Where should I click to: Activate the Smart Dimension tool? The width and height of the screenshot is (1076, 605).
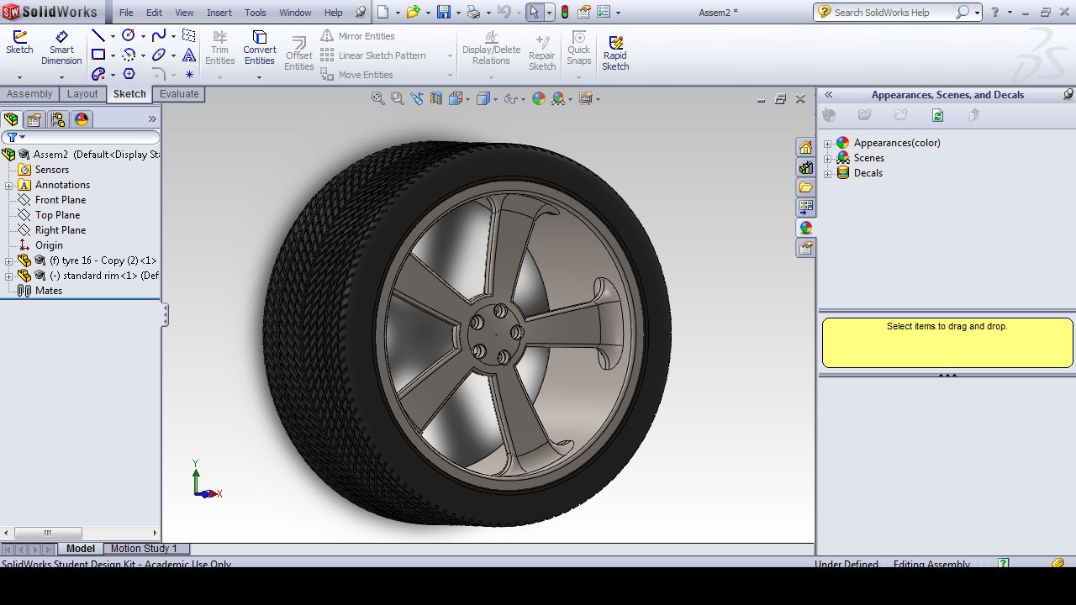click(61, 48)
